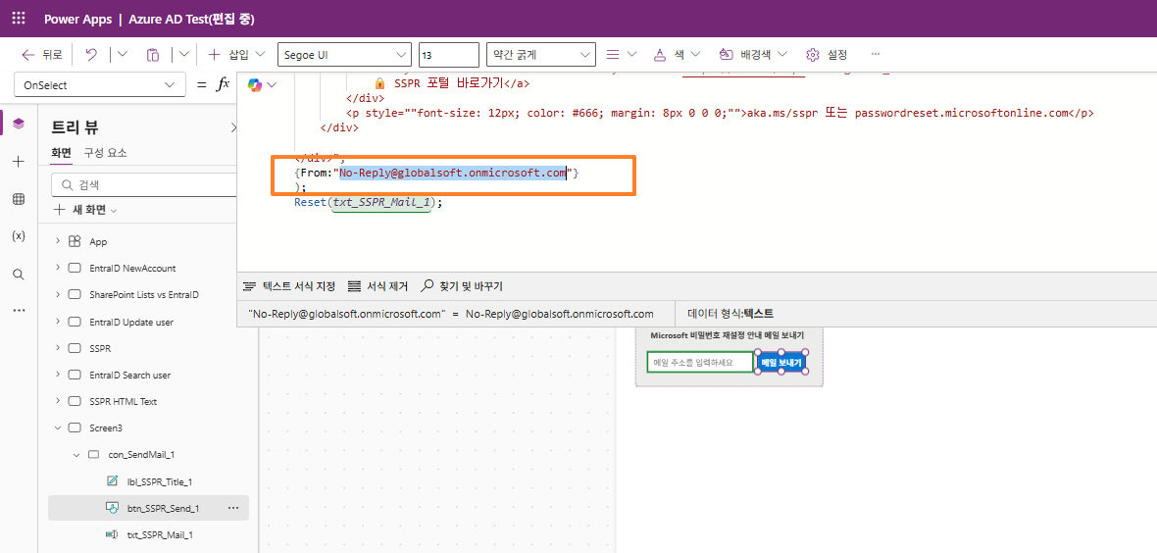Click the App grid icon in tree
The image size is (1157, 553).
coord(75,241)
